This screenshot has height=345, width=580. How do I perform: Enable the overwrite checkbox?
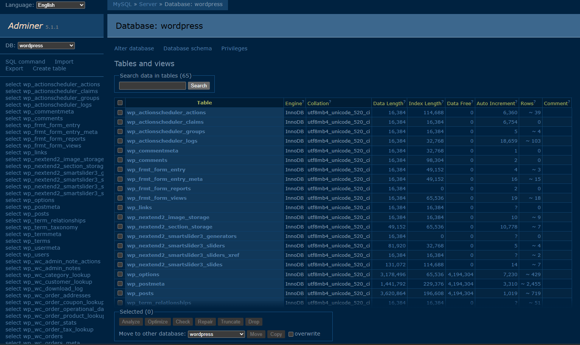tap(291, 334)
